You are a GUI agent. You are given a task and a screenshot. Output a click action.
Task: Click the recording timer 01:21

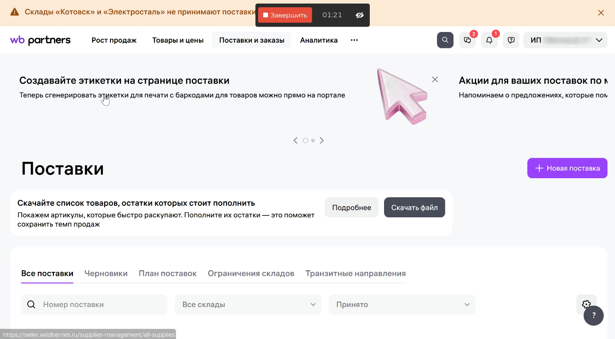pos(332,15)
